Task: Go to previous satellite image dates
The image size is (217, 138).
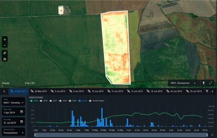Action: 4,91
